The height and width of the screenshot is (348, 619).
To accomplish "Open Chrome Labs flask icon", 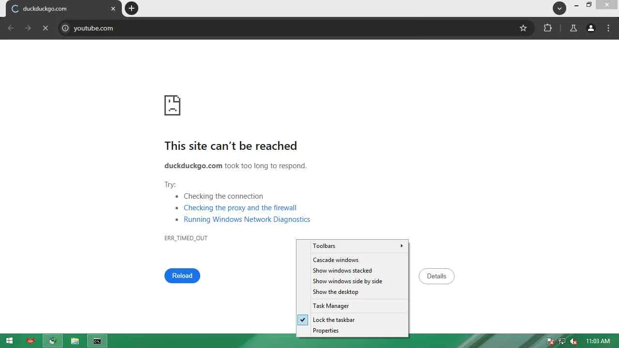I will (574, 28).
